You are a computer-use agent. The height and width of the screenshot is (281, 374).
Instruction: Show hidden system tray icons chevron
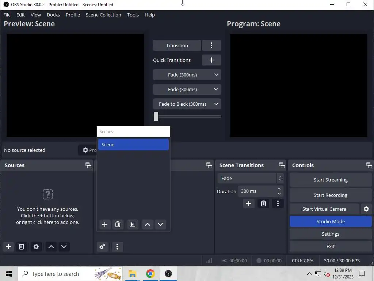309,274
